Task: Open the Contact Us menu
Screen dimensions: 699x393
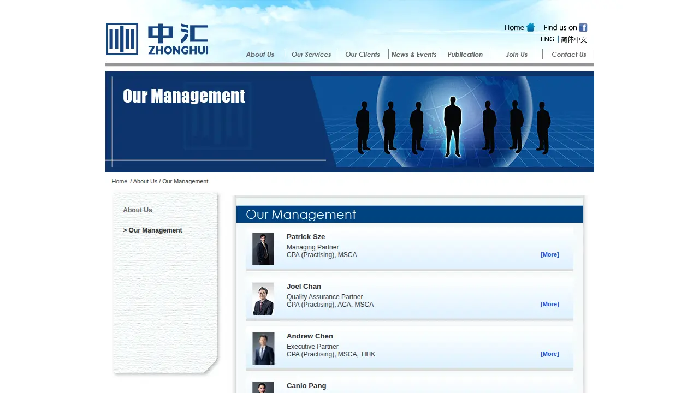Action: [x=568, y=54]
